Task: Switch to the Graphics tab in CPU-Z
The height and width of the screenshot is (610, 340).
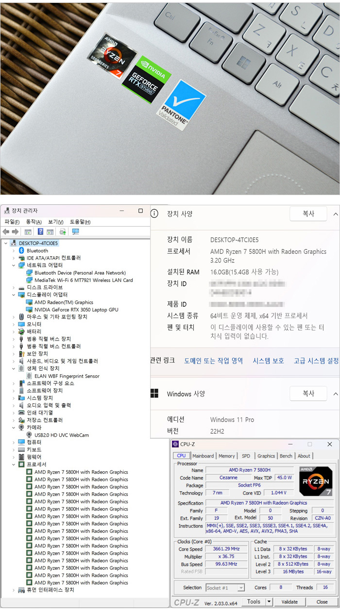Action: [x=266, y=456]
